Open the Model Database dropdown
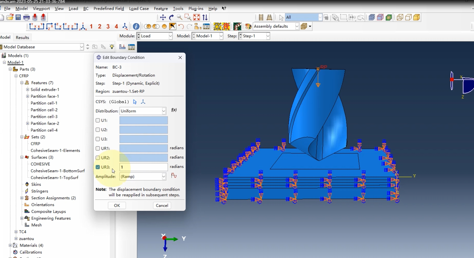 click(42, 47)
